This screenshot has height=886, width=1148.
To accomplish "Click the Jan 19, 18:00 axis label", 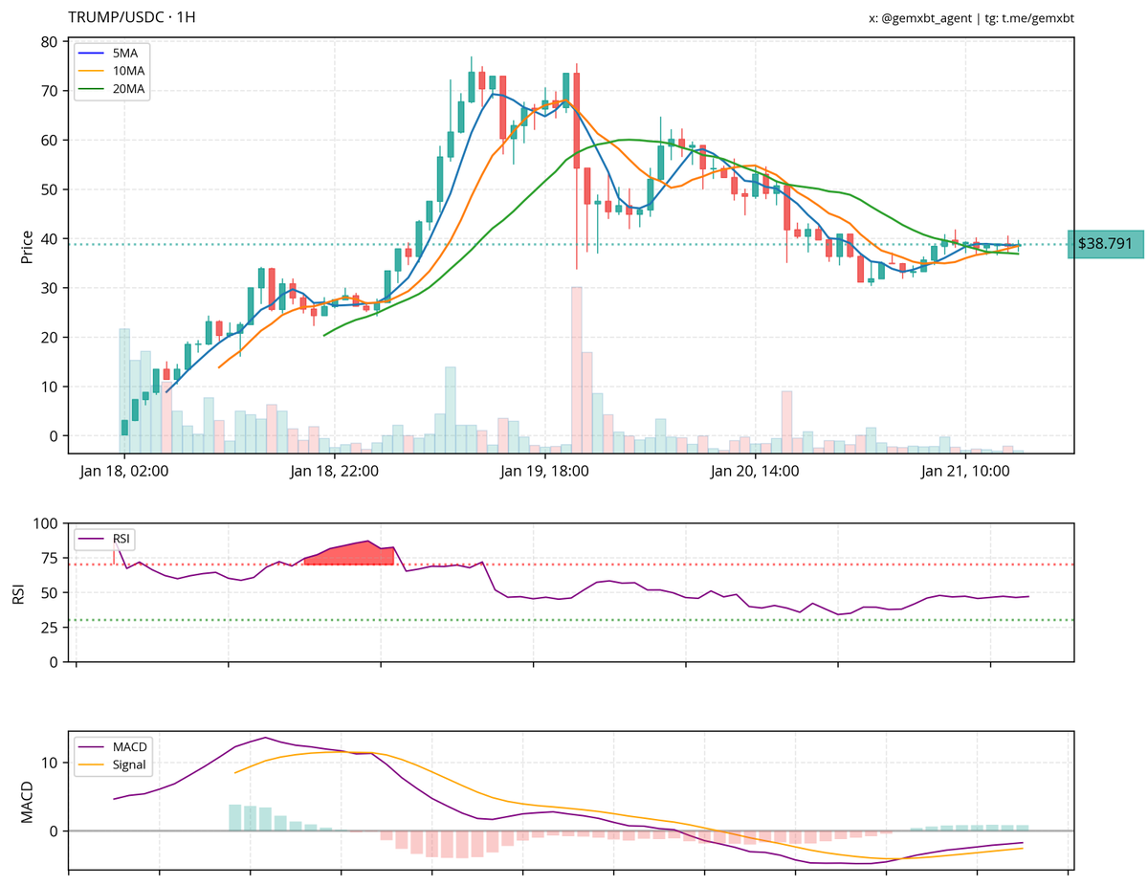I will (545, 471).
